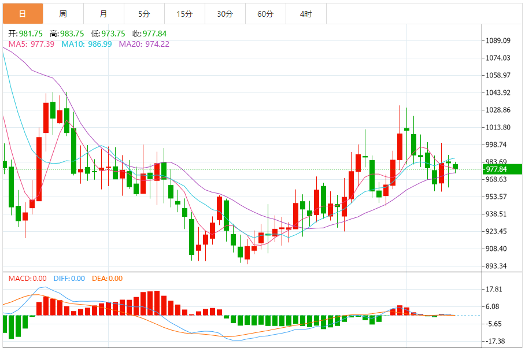Click the 1028.86 price axis label
The height and width of the screenshot is (348, 525).
click(x=498, y=110)
